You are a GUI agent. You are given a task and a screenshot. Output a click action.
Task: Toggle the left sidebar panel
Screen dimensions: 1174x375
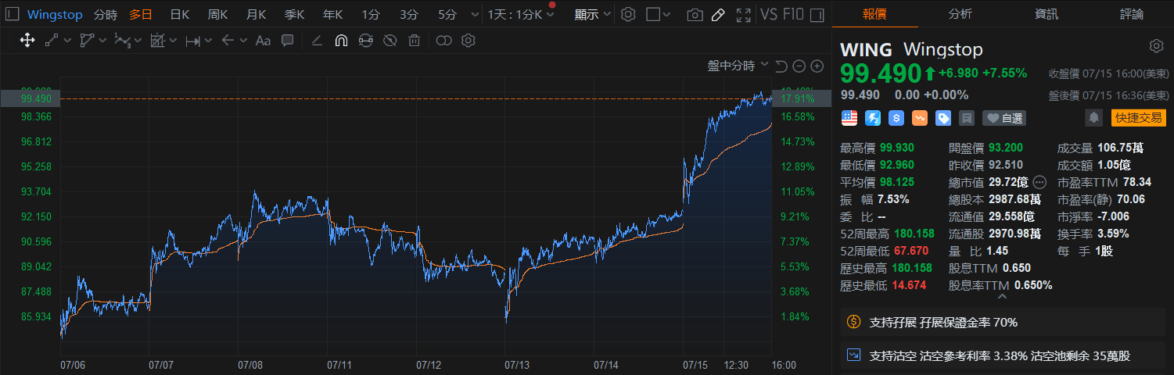pyautogui.click(x=11, y=15)
